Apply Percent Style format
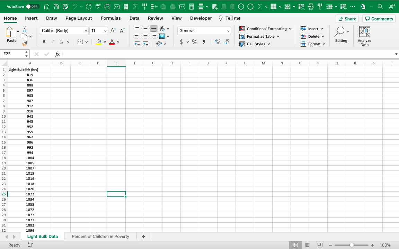The height and width of the screenshot is (249, 399). [195, 42]
